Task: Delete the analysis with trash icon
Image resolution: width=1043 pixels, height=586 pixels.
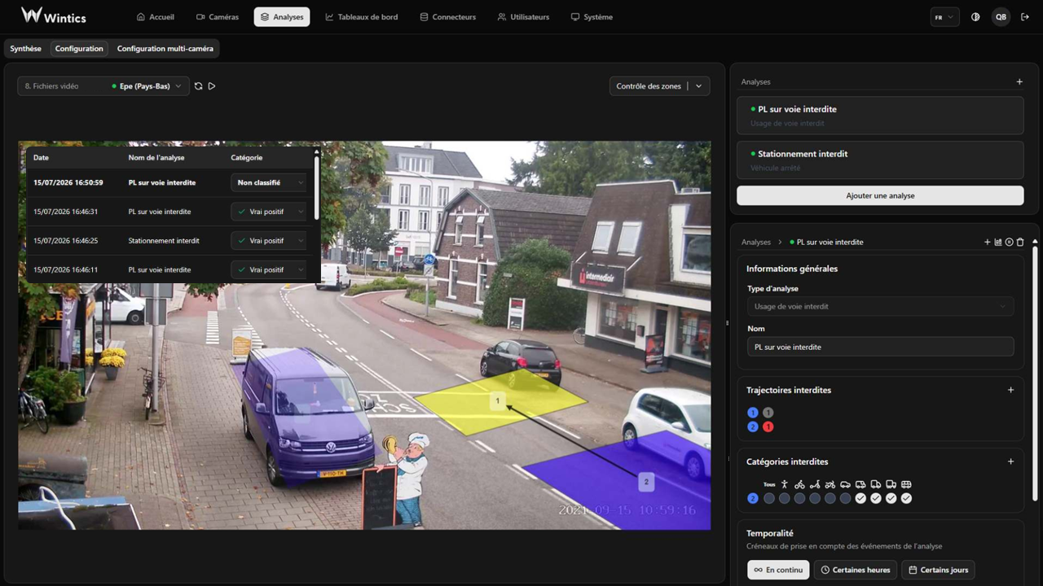Action: pos(1020,242)
